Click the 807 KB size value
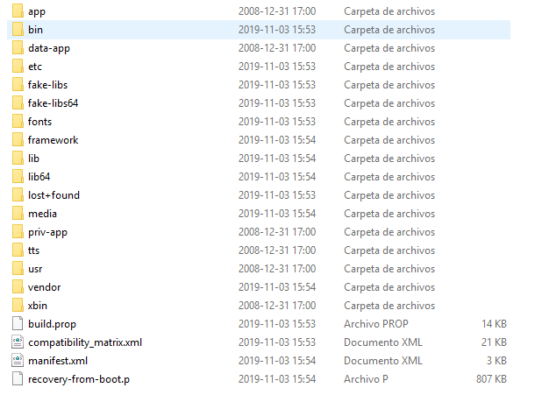The height and width of the screenshot is (409, 556). [x=491, y=379]
